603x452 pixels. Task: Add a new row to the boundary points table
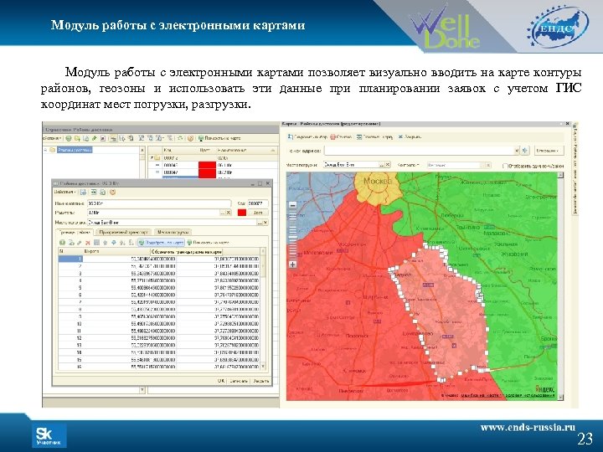62,243
